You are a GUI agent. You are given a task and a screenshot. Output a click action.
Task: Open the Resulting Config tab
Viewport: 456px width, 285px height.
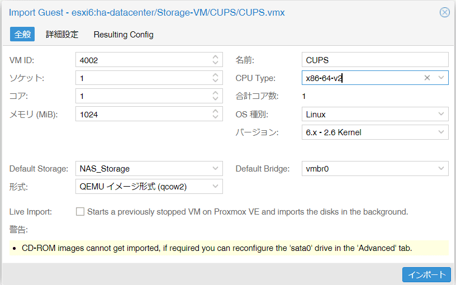(x=123, y=34)
